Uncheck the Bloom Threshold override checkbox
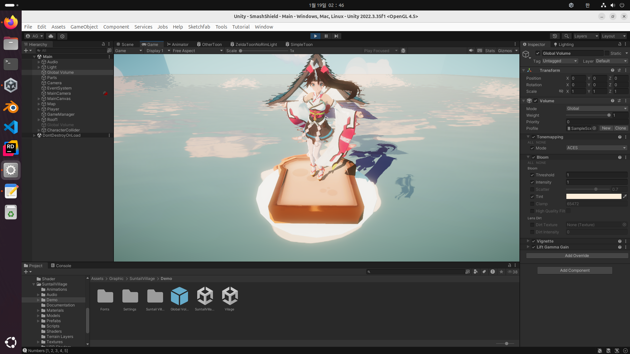Viewport: 630px width, 354px height. [x=532, y=175]
